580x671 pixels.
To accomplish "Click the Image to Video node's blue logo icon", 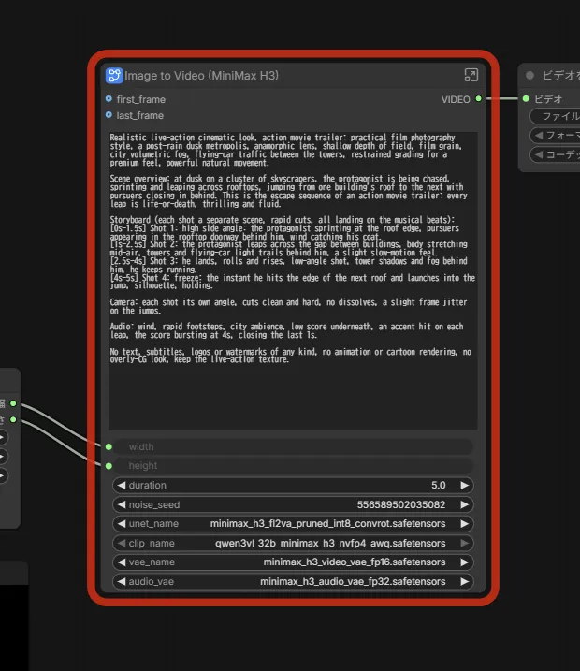I will (114, 75).
